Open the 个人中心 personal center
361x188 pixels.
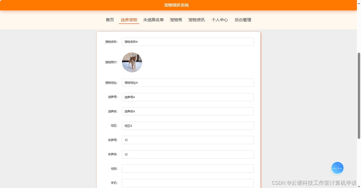[x=220, y=20]
